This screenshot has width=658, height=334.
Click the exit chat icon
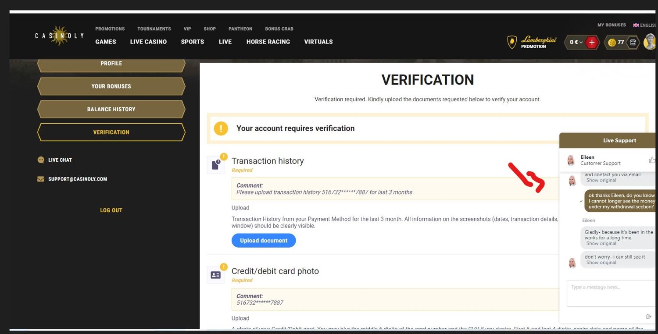pos(649,316)
